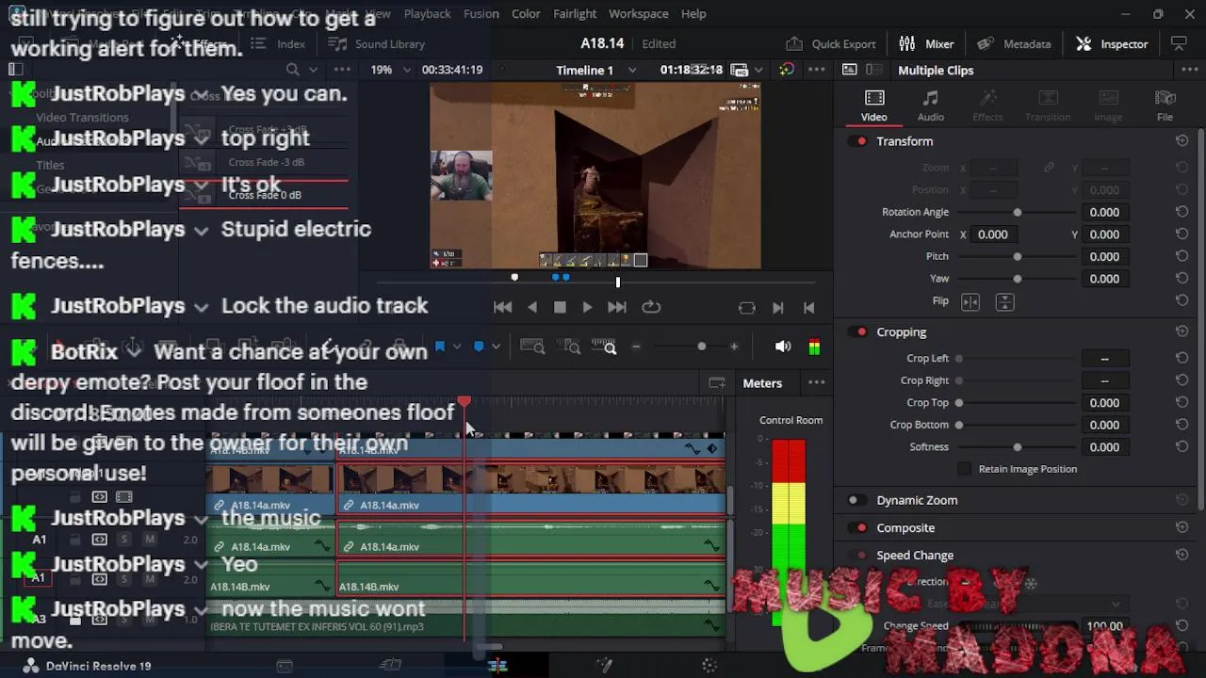Enable Retain Image Position checkbox
The width and height of the screenshot is (1206, 678).
(964, 469)
